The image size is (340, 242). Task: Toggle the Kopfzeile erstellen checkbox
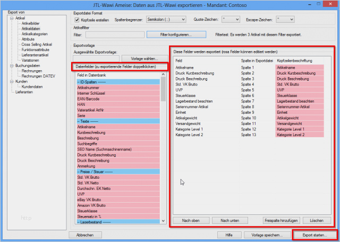[x=76, y=20]
